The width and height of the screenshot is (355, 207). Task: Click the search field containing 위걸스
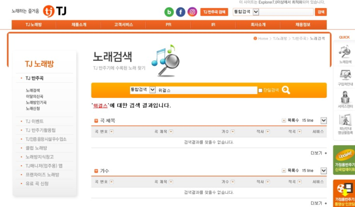207,90
